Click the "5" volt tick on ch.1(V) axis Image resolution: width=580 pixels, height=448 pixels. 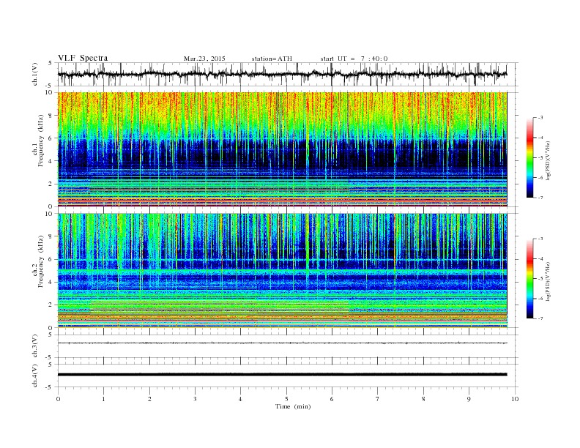pyautogui.click(x=51, y=63)
